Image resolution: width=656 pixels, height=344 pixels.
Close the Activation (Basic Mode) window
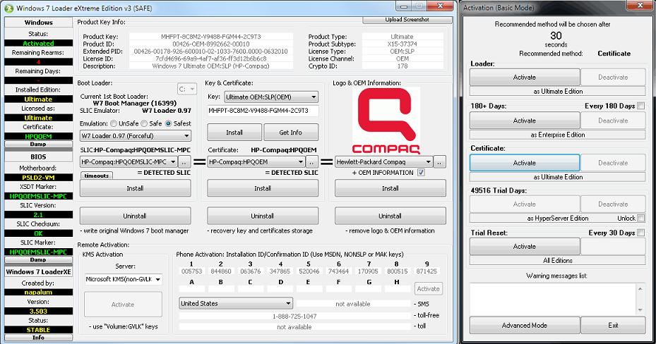(640, 6)
